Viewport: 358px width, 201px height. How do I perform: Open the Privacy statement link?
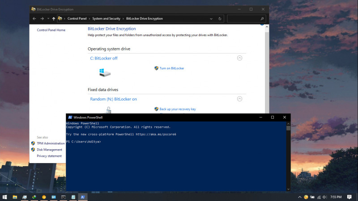point(49,156)
